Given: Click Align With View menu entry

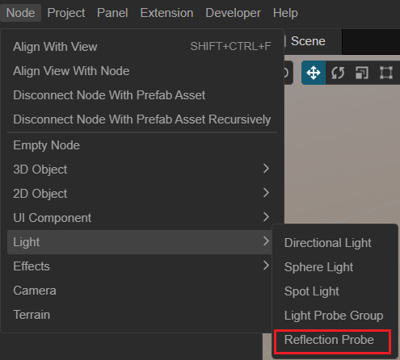Looking at the screenshot, I should tap(142, 47).
